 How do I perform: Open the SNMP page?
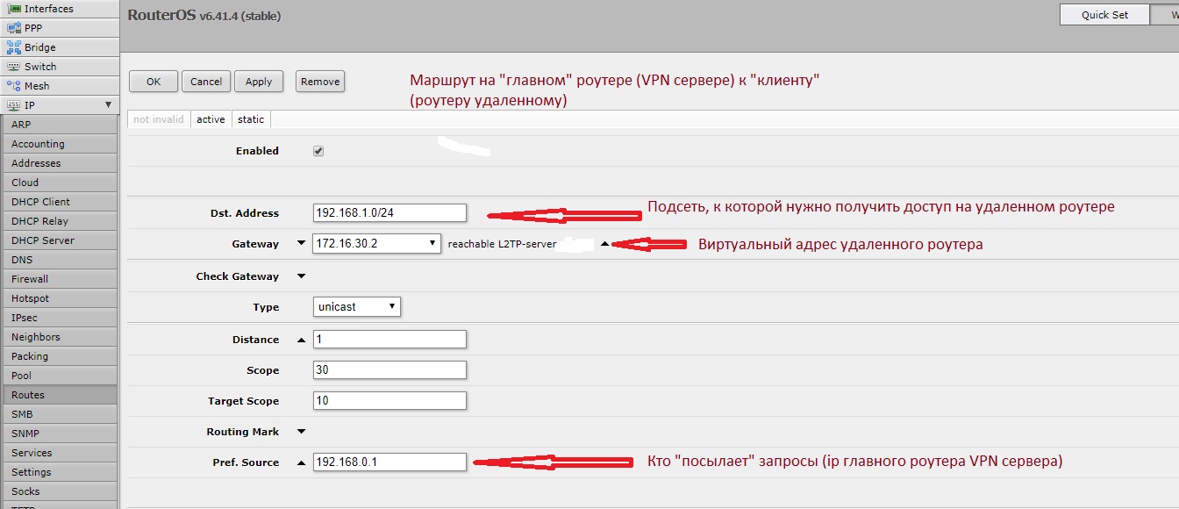[x=61, y=434]
